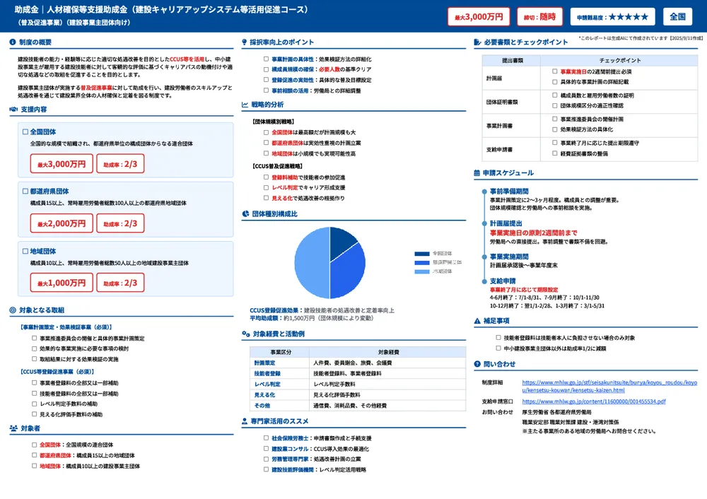The height and width of the screenshot is (499, 707).
Task: Click the 最大3,000万円 red badge
Action: pos(478,16)
